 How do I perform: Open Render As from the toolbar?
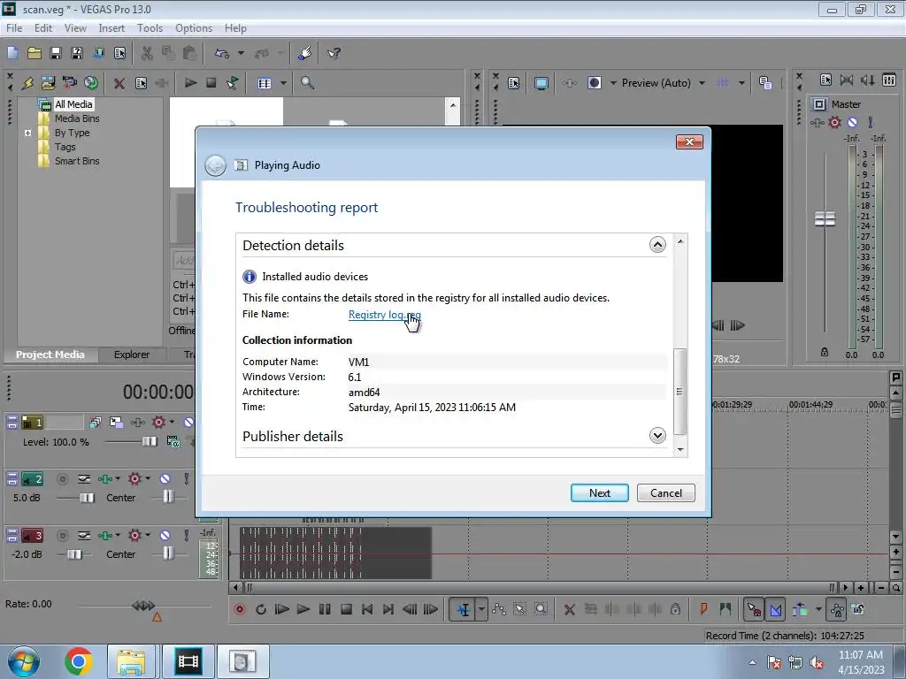[x=99, y=53]
